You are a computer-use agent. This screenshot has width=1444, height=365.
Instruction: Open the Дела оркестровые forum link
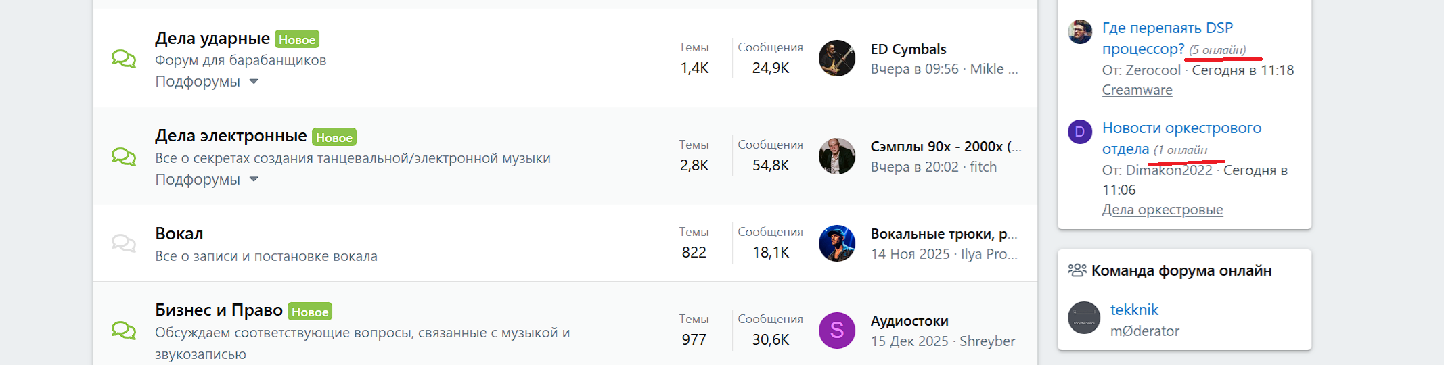(1162, 210)
